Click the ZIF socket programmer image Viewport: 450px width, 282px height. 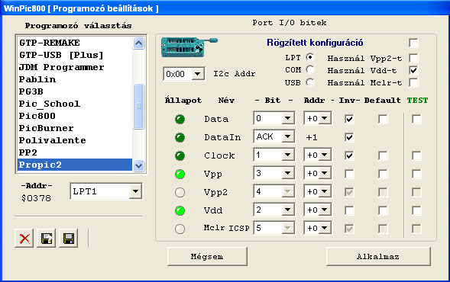[x=189, y=47]
